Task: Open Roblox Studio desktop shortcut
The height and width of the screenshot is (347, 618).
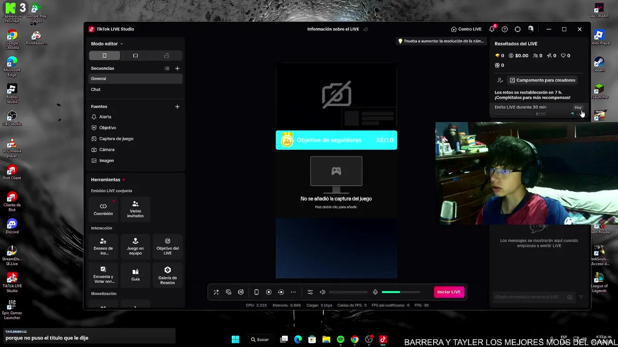Action: coord(12,93)
